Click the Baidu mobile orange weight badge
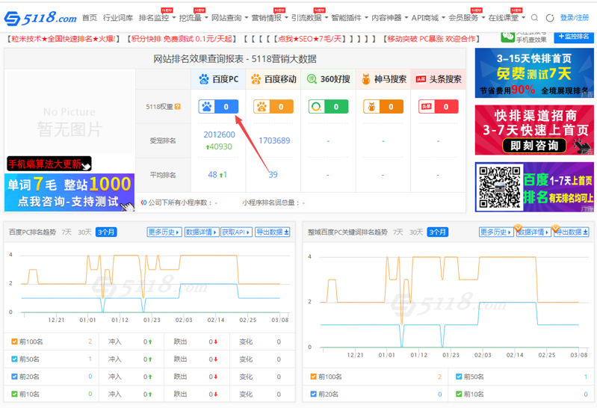 [x=273, y=107]
